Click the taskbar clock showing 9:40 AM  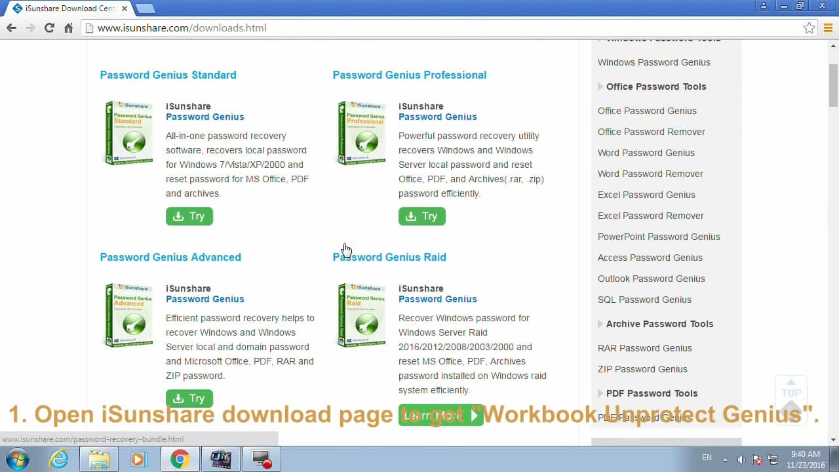click(805, 459)
